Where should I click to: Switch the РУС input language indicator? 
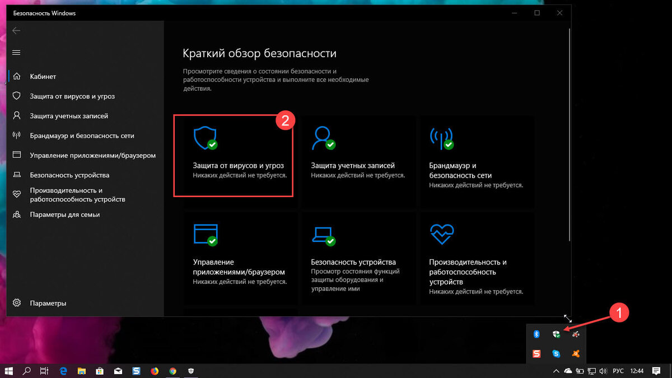point(618,371)
